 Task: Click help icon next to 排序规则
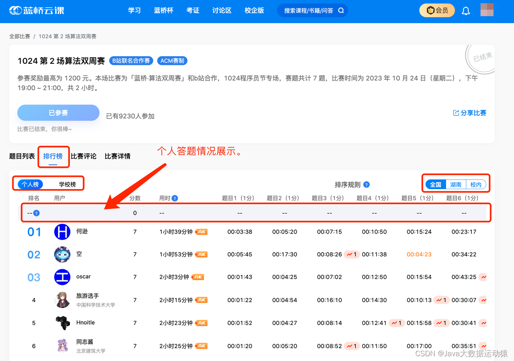pyautogui.click(x=366, y=185)
